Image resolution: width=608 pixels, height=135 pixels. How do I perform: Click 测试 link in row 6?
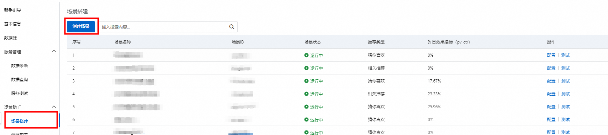566,120
